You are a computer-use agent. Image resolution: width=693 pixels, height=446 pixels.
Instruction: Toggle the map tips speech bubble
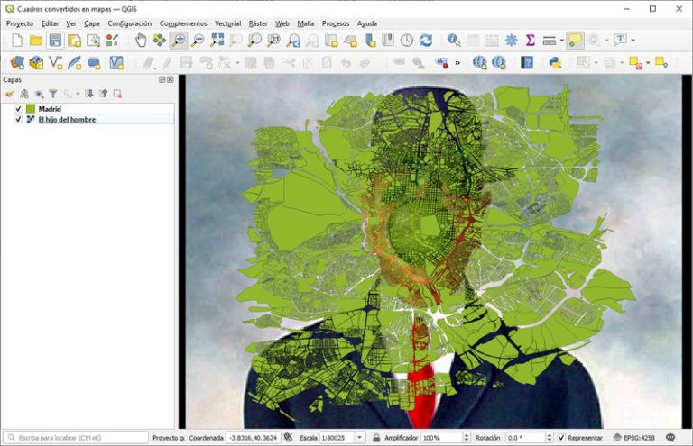coord(575,41)
